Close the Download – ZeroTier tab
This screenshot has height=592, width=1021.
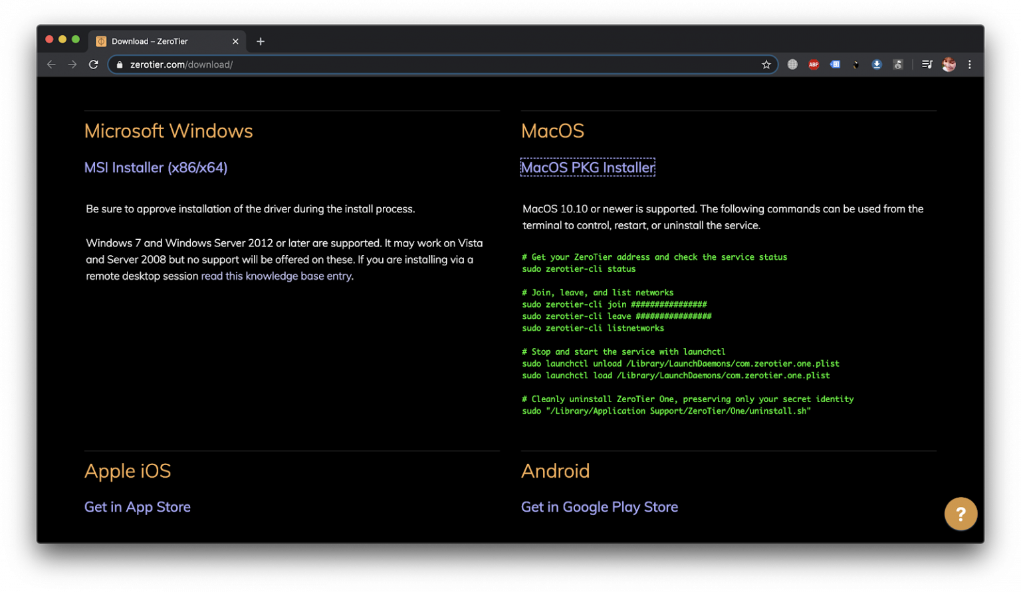click(235, 41)
